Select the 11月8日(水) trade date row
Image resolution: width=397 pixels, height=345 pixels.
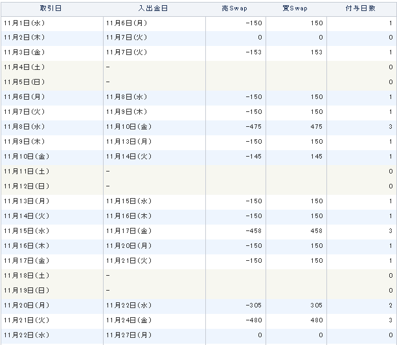[x=198, y=127]
